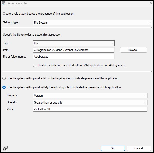Viewport: 154px width, 153px height.
Task: Select 'file system setting must exist' radio option
Action: point(4,78)
